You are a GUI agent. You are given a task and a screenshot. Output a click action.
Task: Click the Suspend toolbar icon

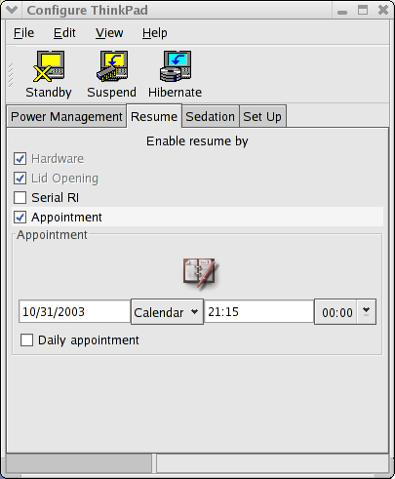pos(112,66)
